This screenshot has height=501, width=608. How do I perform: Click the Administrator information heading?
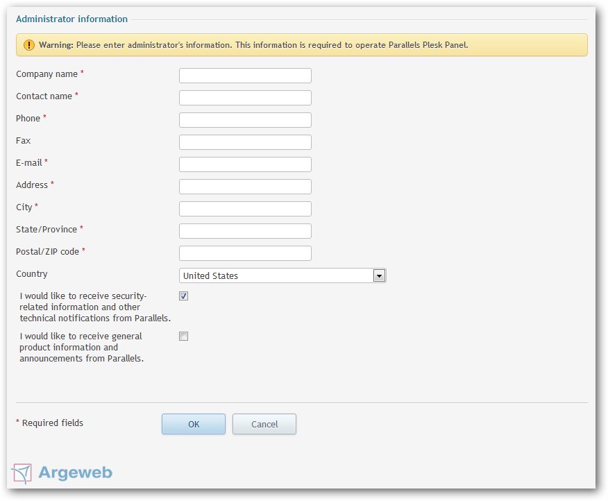click(x=71, y=19)
